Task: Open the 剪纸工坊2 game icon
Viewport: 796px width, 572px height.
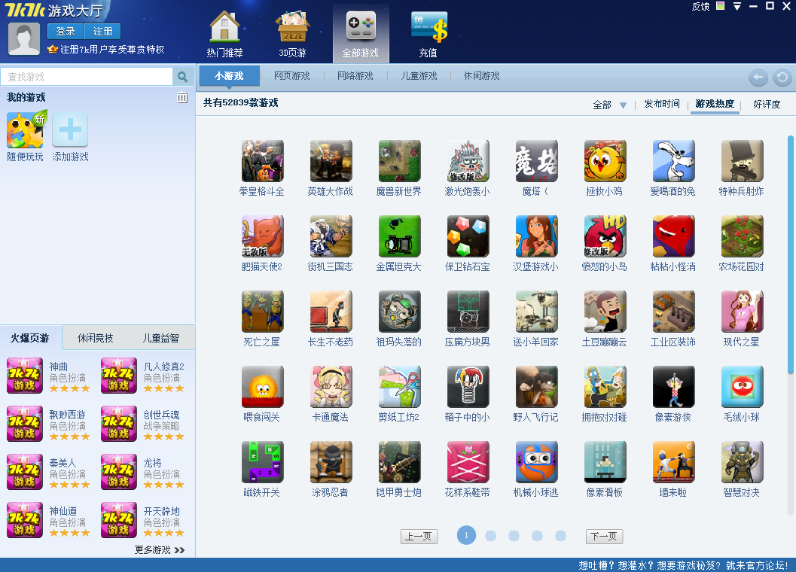Action: tap(399, 386)
